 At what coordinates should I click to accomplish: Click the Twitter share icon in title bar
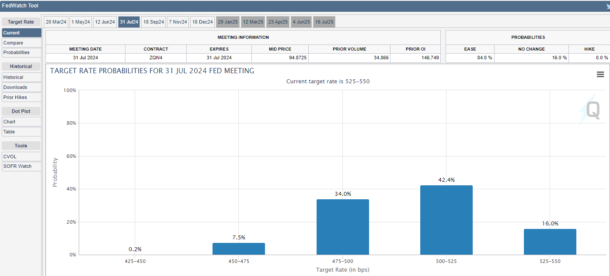click(x=607, y=6)
